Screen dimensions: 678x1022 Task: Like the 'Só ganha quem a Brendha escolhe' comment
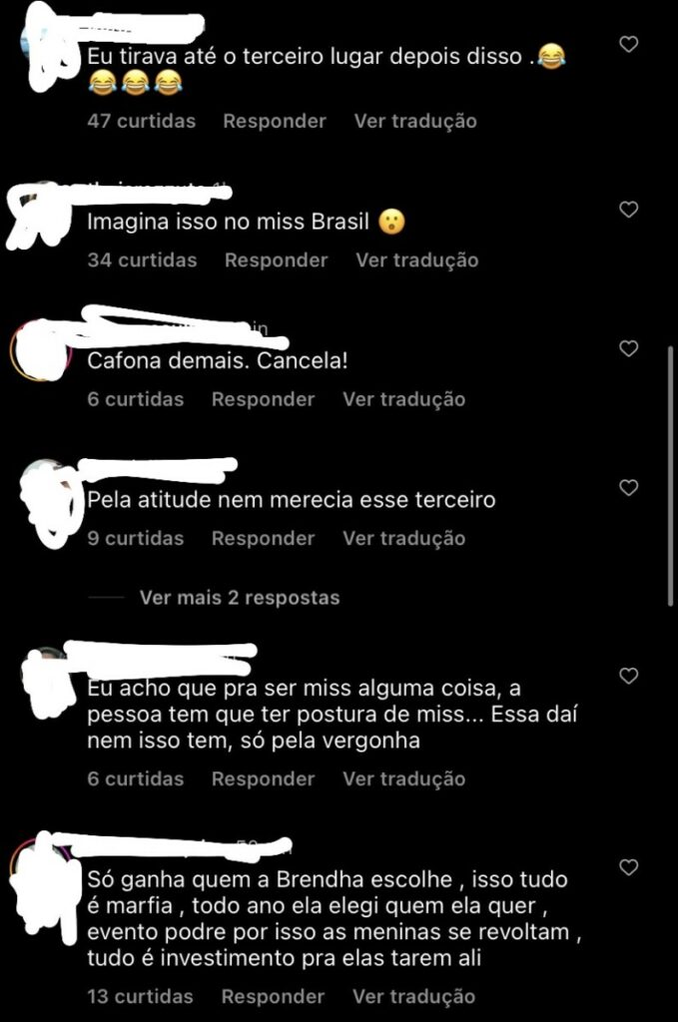click(x=628, y=867)
